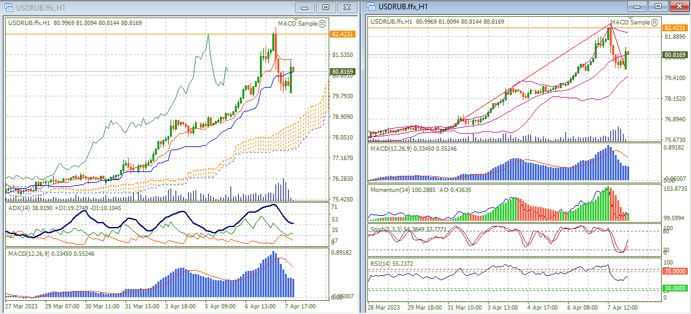
Task: Activate the right window's USDRUB.ffx,H1 title bar
Action: pyautogui.click(x=500, y=6)
